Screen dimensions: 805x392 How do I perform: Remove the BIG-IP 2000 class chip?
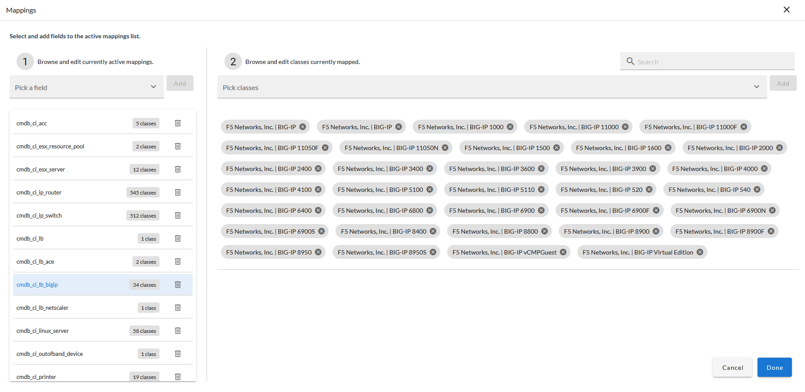point(779,148)
